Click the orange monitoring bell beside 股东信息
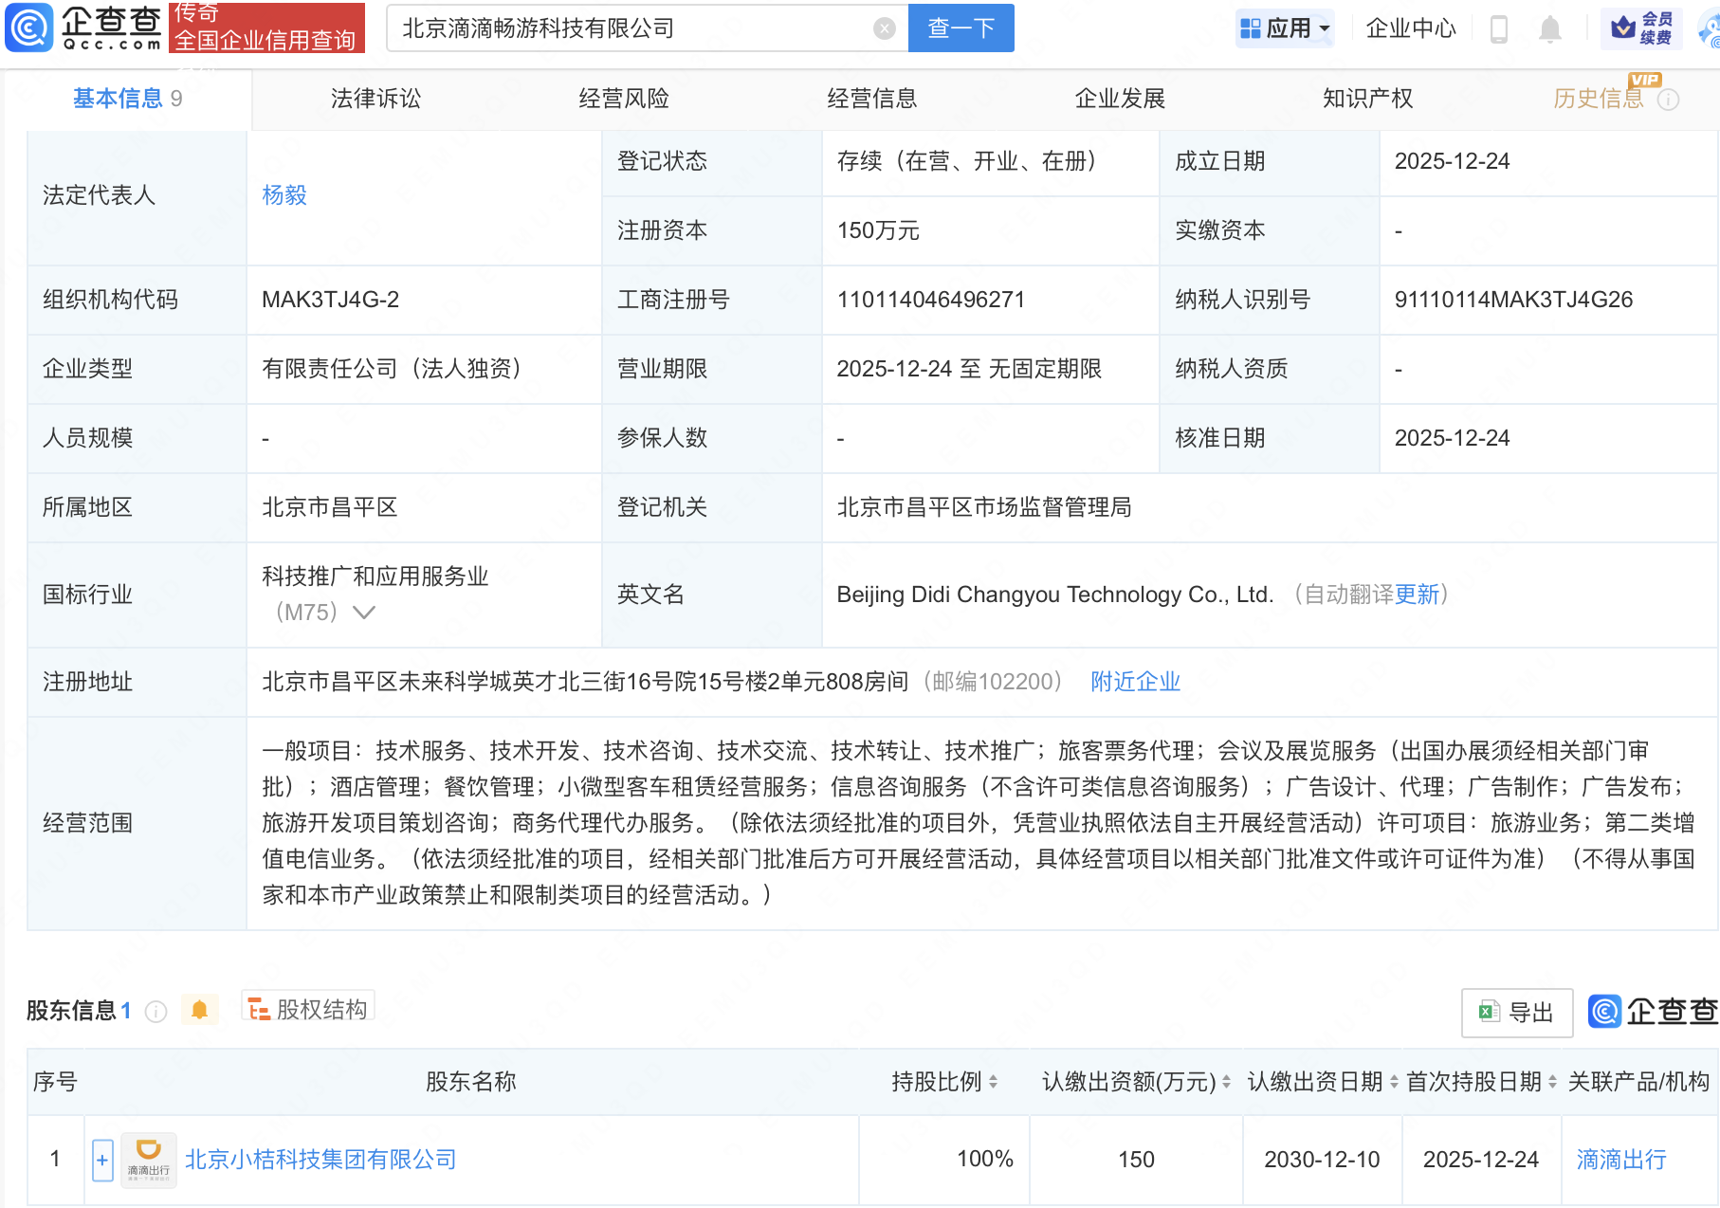 coord(200,1010)
